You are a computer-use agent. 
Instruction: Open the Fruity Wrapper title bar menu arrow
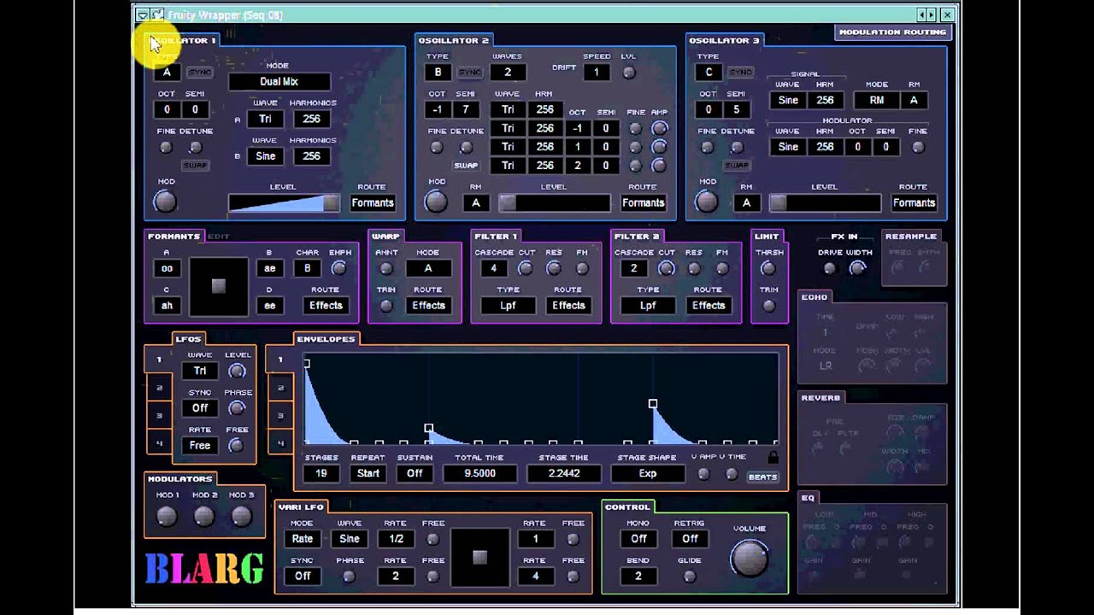142,15
